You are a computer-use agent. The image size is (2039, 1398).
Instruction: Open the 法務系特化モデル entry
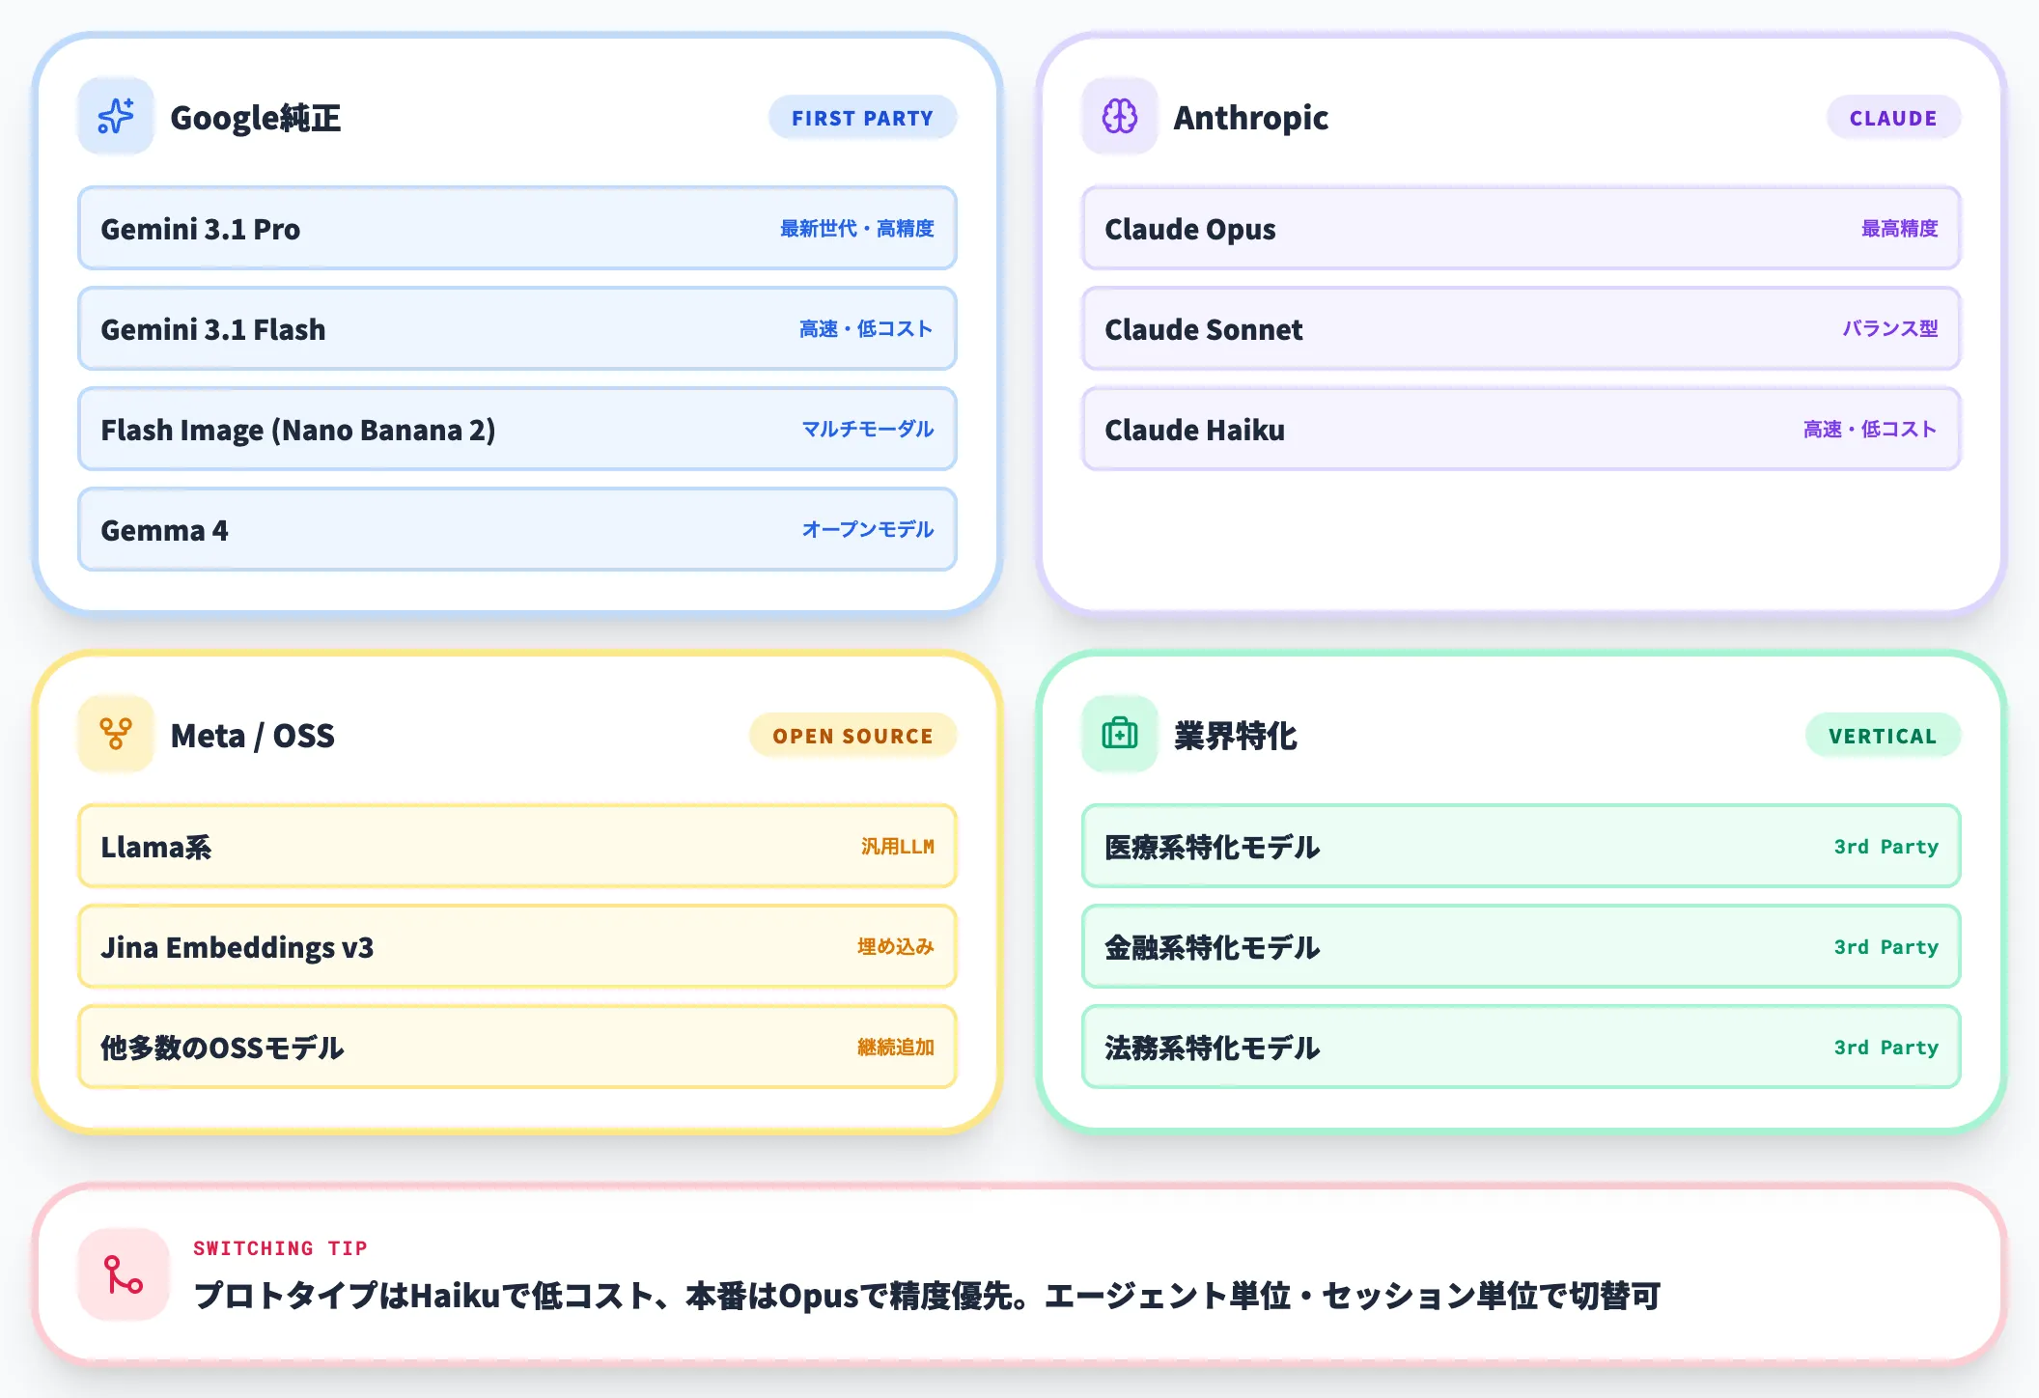coord(1521,1048)
